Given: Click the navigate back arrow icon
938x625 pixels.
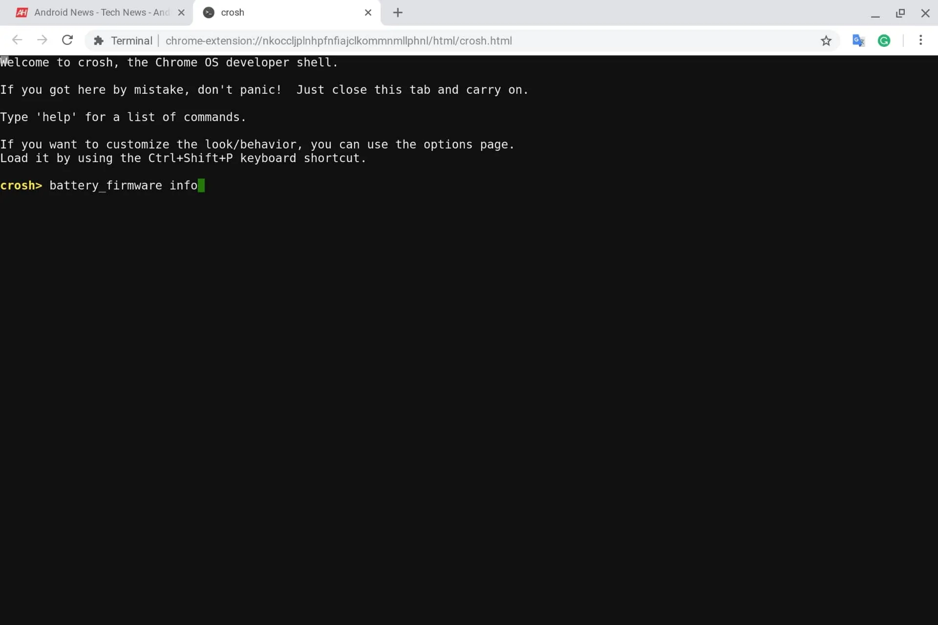Looking at the screenshot, I should pyautogui.click(x=18, y=40).
